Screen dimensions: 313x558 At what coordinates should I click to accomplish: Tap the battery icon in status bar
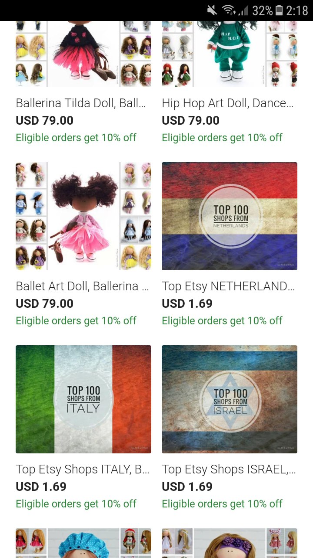click(279, 10)
